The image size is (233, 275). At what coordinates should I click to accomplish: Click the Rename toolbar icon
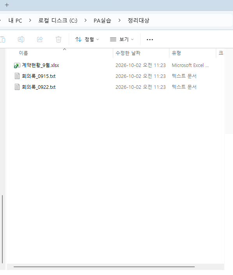tap(21, 39)
